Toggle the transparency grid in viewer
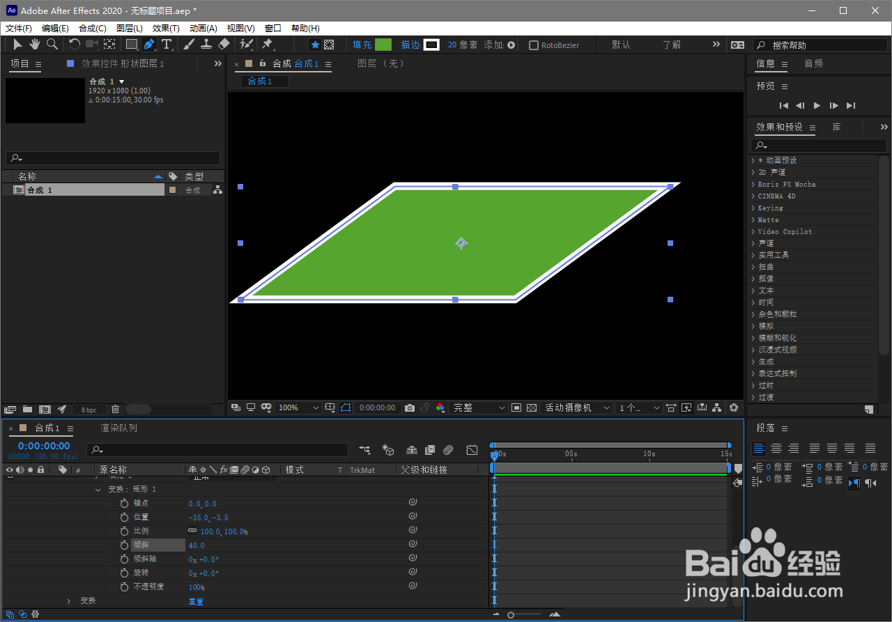This screenshot has height=622, width=892. [532, 407]
